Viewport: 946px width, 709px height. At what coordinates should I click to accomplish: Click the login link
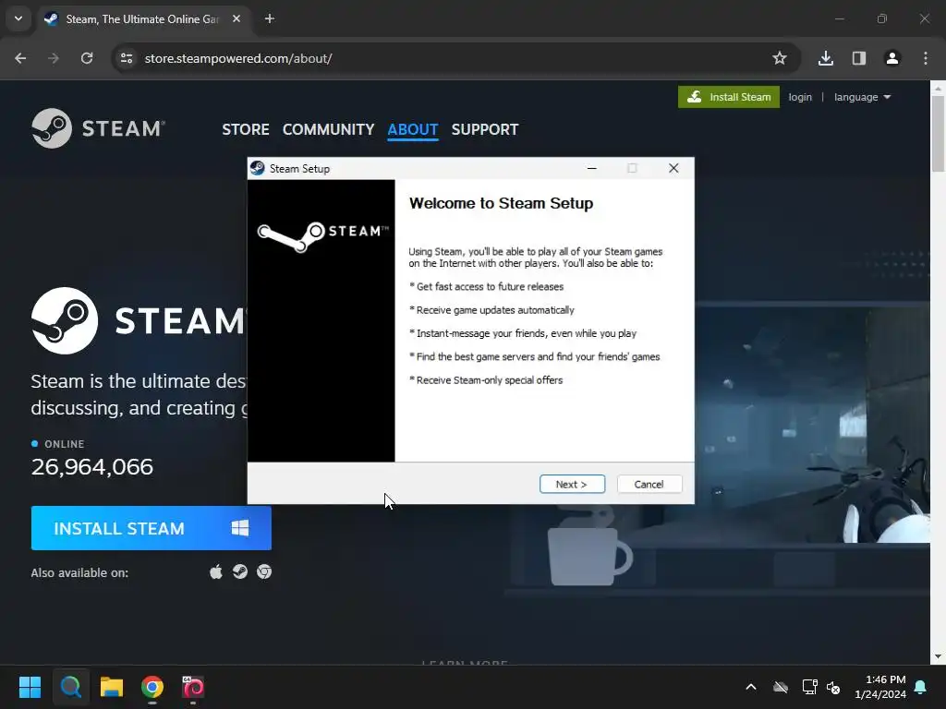coord(800,97)
